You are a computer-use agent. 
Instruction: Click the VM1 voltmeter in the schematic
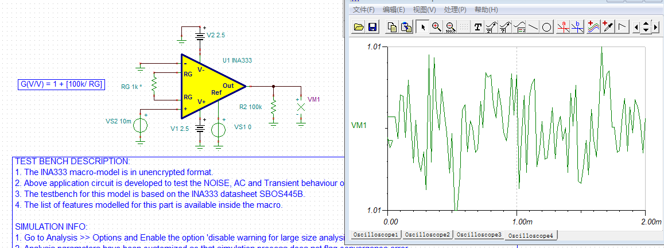(x=301, y=107)
